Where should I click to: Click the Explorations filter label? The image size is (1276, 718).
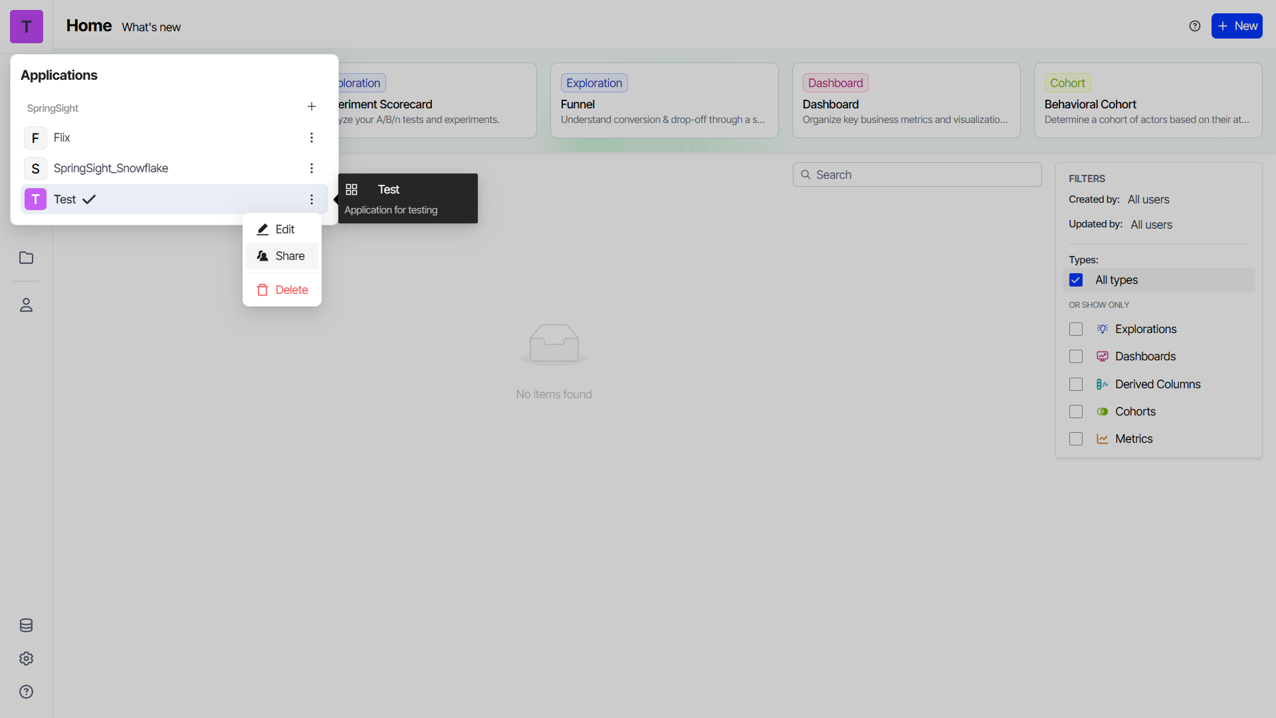coord(1146,329)
